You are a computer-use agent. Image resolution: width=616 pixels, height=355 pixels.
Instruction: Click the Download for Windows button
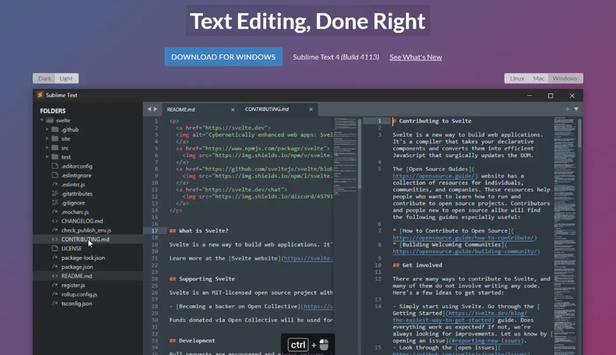point(223,57)
